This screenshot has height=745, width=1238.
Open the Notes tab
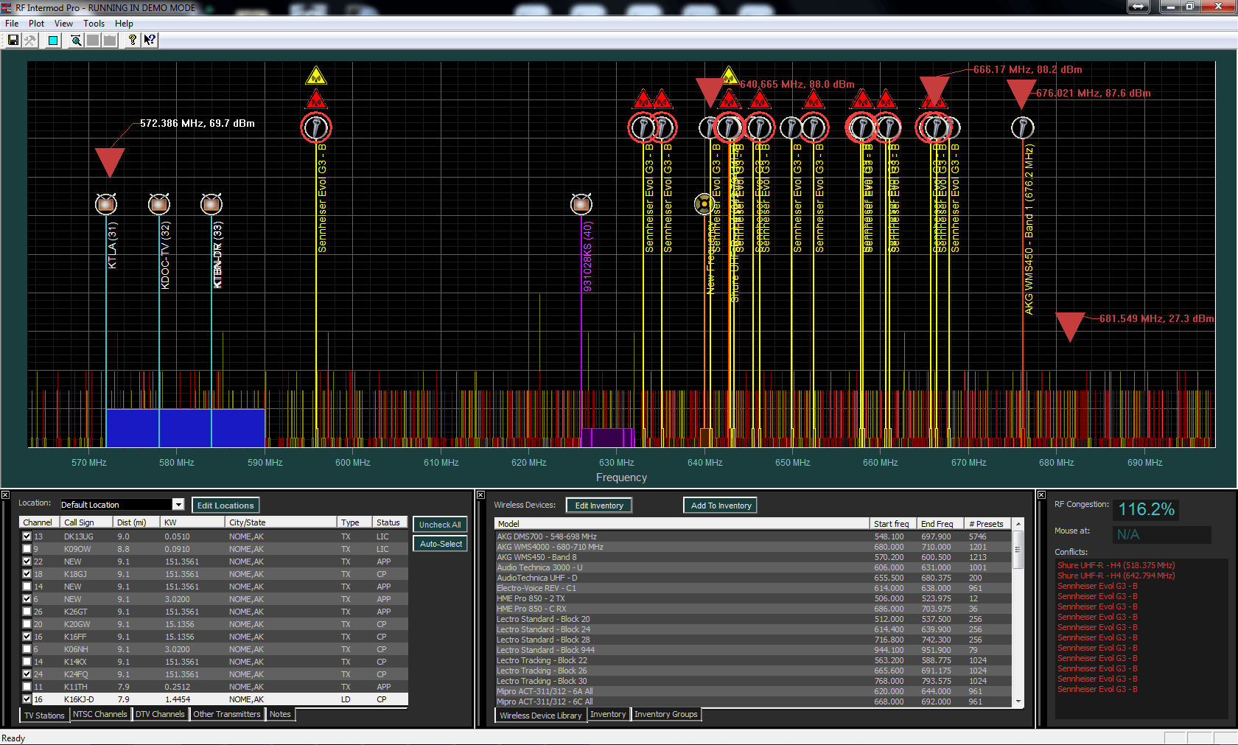pyautogui.click(x=280, y=714)
